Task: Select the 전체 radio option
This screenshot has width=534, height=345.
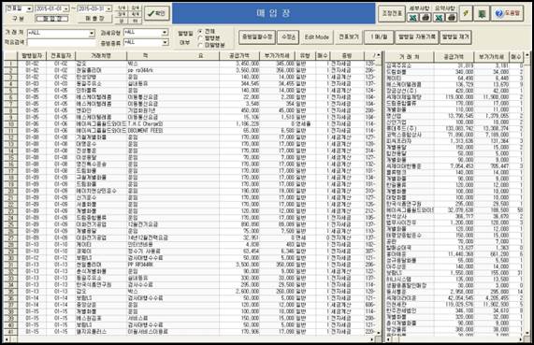Action: pyautogui.click(x=207, y=32)
